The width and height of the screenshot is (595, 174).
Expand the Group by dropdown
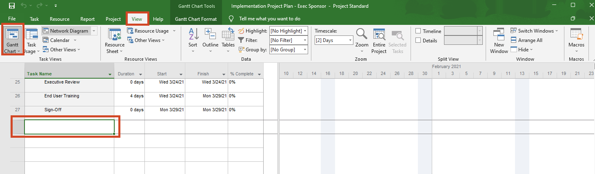pyautogui.click(x=305, y=50)
